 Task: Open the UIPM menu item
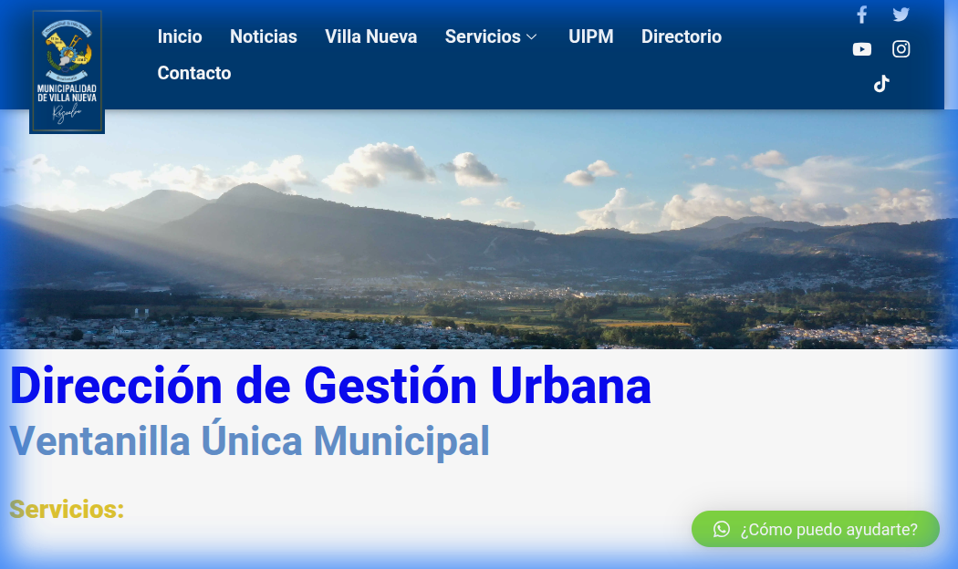(x=591, y=36)
